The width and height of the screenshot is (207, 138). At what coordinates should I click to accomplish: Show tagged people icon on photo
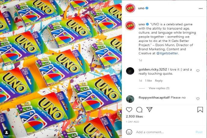point(7,133)
